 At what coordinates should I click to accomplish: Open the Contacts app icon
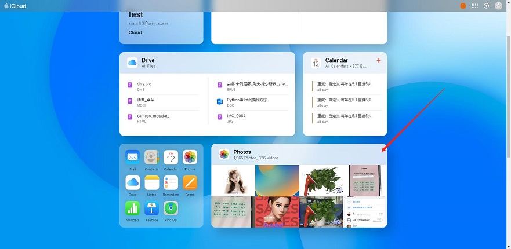click(x=151, y=157)
